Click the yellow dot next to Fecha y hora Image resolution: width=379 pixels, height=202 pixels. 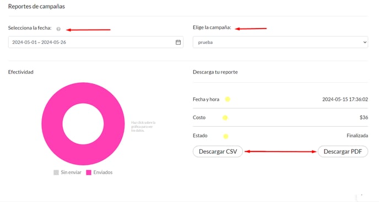(x=228, y=99)
